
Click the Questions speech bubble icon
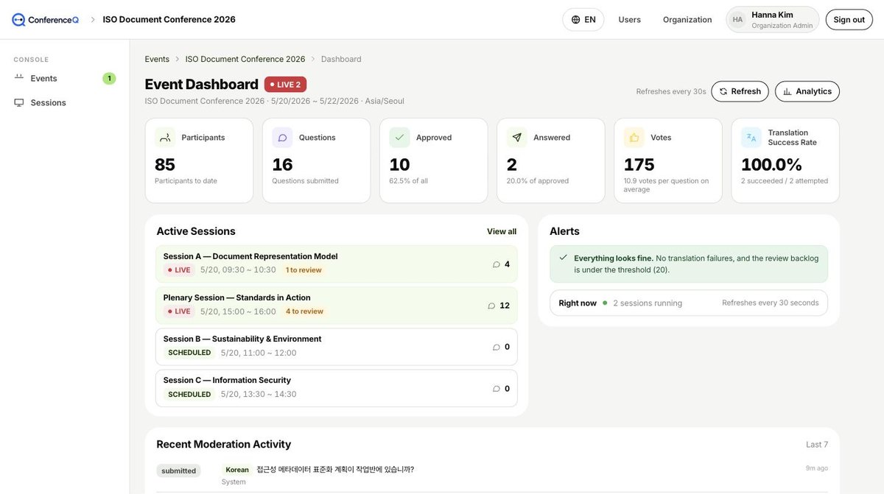pos(282,138)
